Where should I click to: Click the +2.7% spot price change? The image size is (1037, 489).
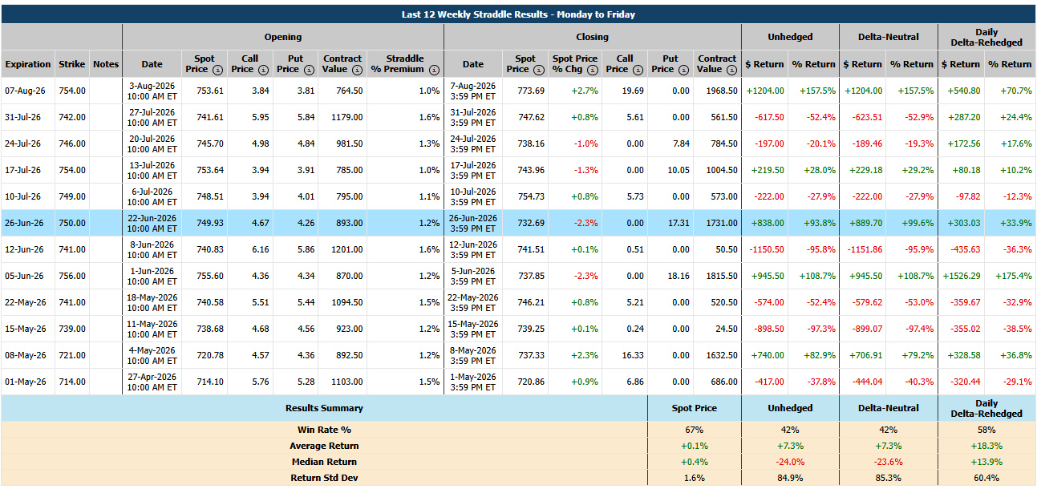click(x=585, y=91)
